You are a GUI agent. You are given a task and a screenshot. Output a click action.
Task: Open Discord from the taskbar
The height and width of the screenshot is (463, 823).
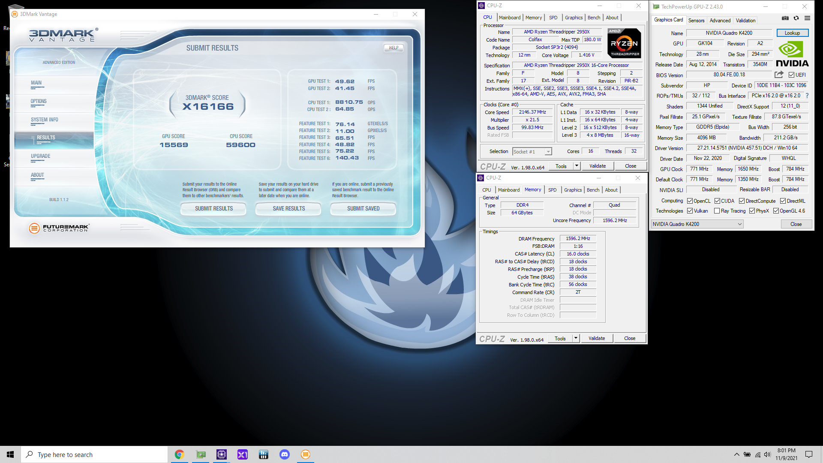coord(285,454)
